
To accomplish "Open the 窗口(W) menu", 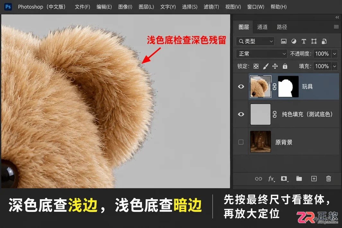I will pos(256,7).
